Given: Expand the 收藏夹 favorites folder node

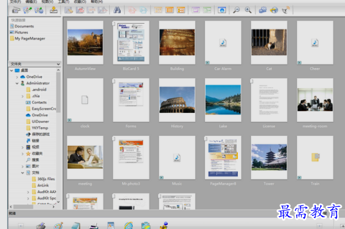Looking at the screenshot, I should click(23, 153).
